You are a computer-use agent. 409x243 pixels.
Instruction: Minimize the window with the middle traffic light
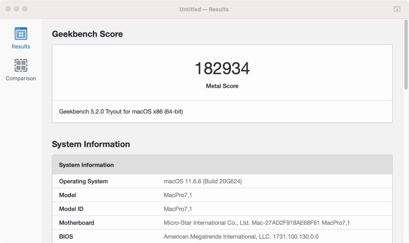(x=16, y=9)
